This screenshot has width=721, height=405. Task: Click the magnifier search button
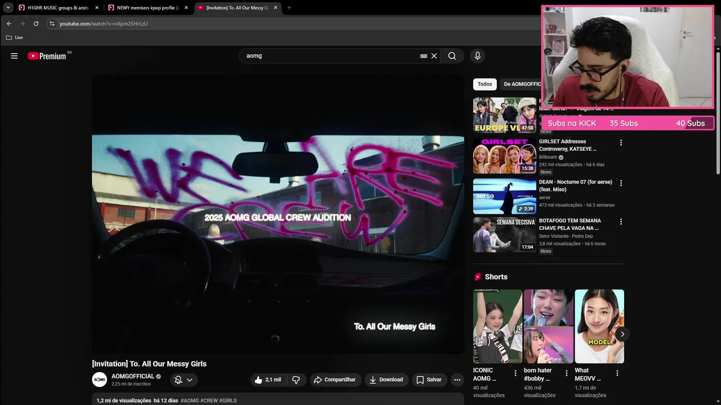[x=452, y=56]
